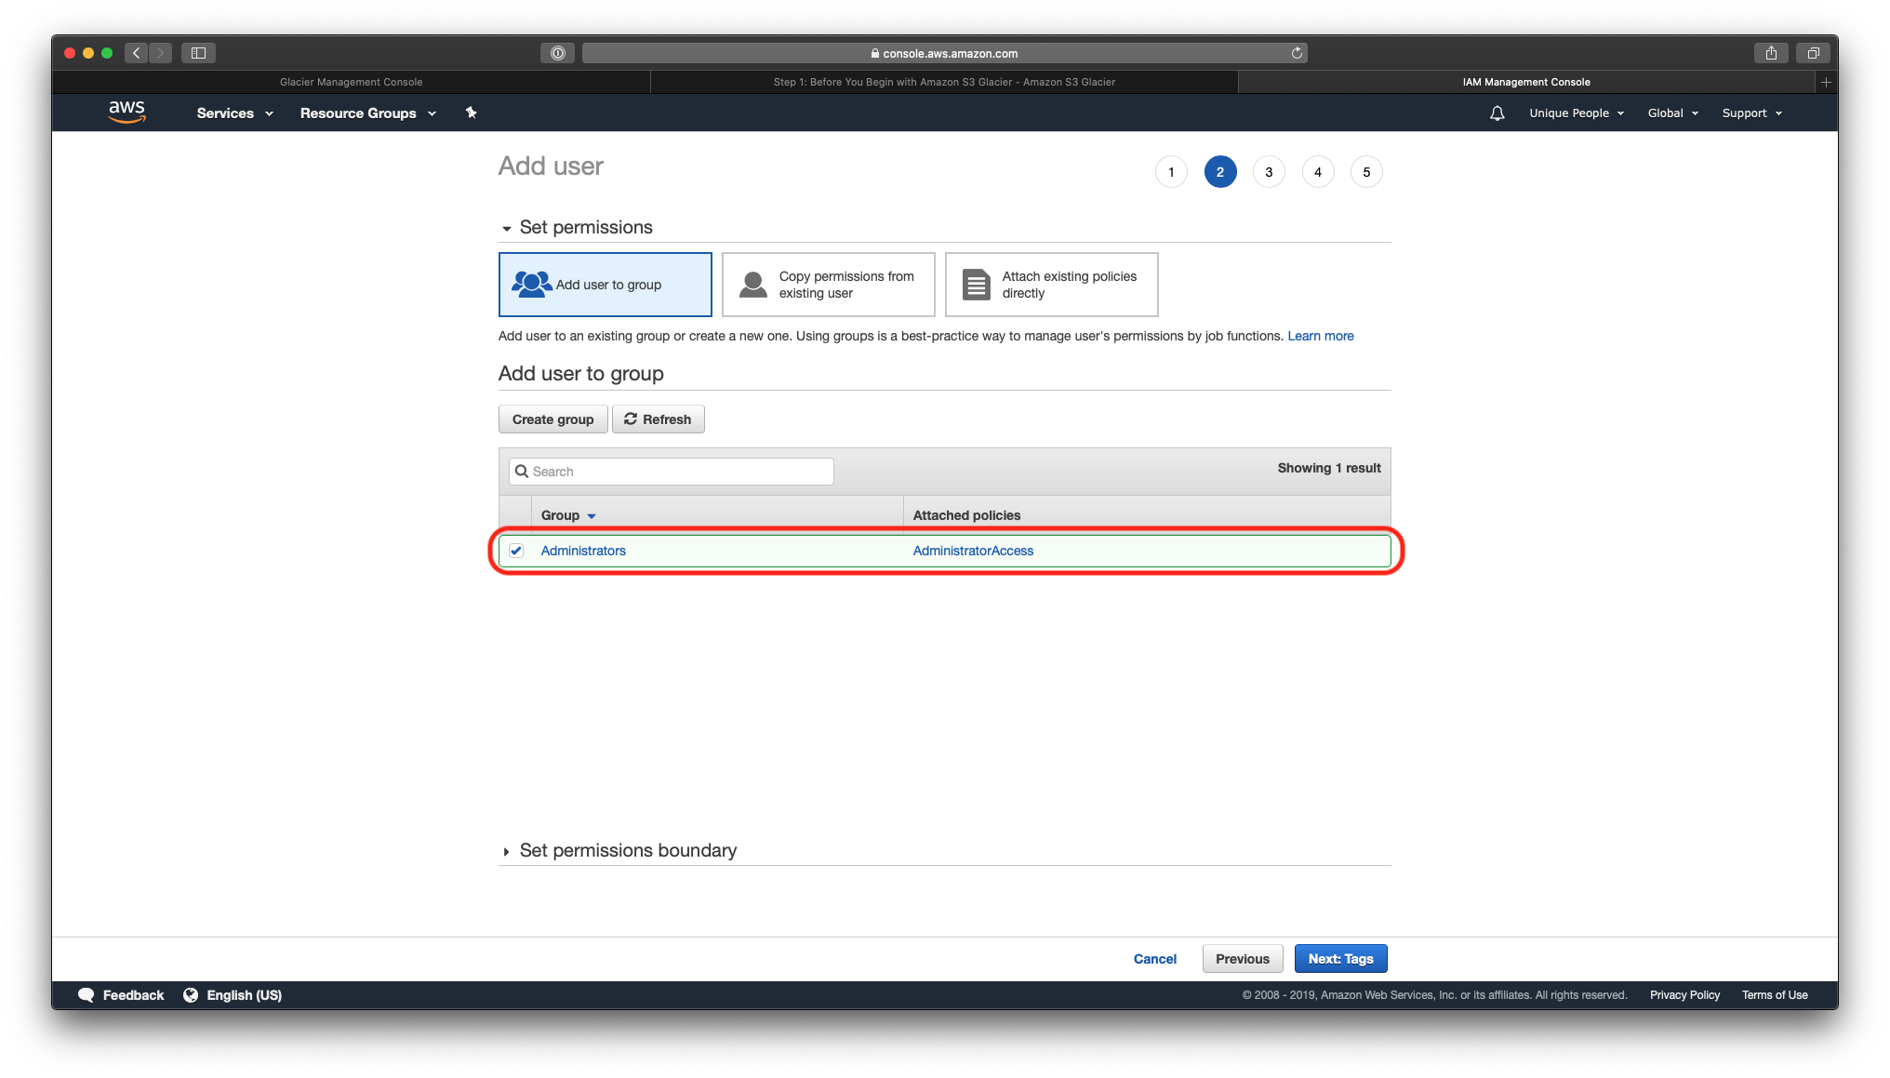Click the Cancel link

(x=1155, y=959)
